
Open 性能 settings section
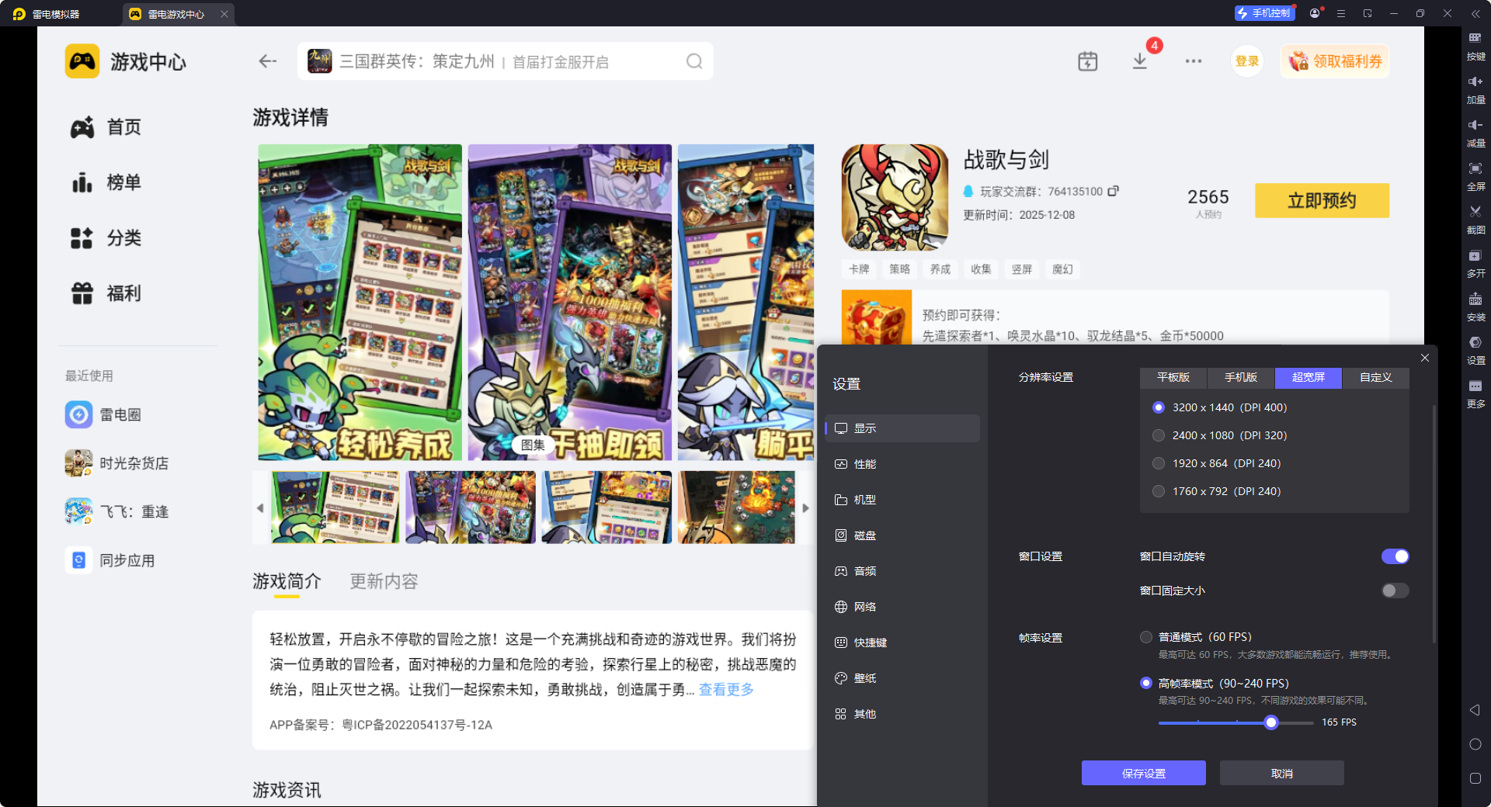(902, 464)
